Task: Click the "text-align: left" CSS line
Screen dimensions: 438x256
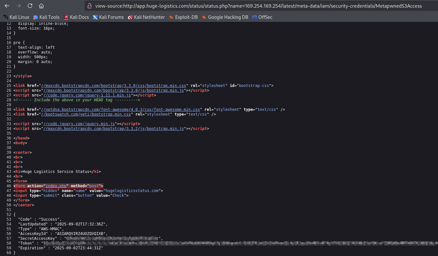Action: pyautogui.click(x=36, y=47)
